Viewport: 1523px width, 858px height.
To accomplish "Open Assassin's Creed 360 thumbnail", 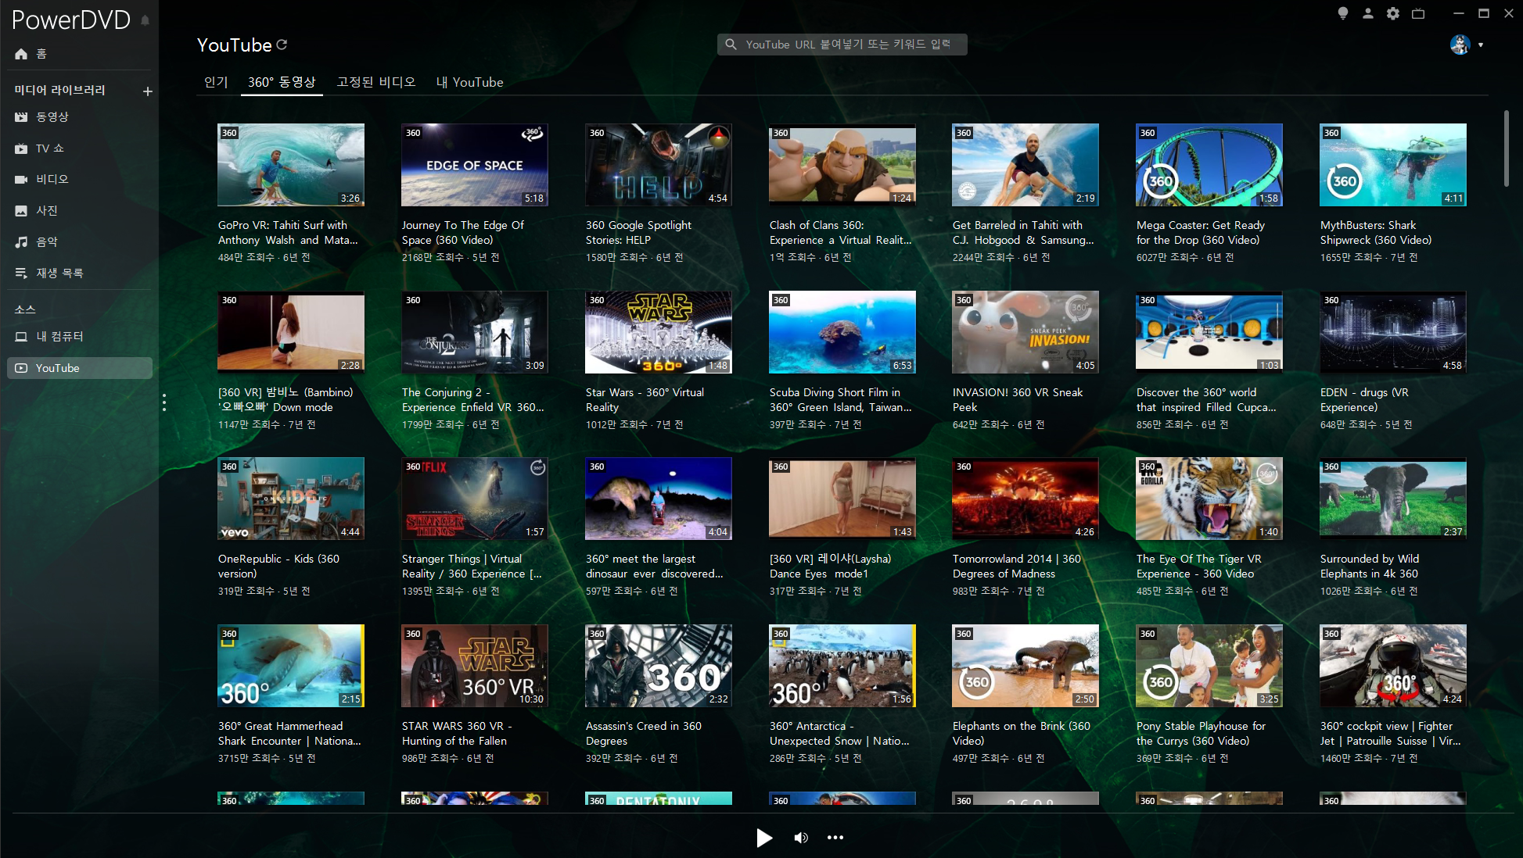I will point(659,666).
